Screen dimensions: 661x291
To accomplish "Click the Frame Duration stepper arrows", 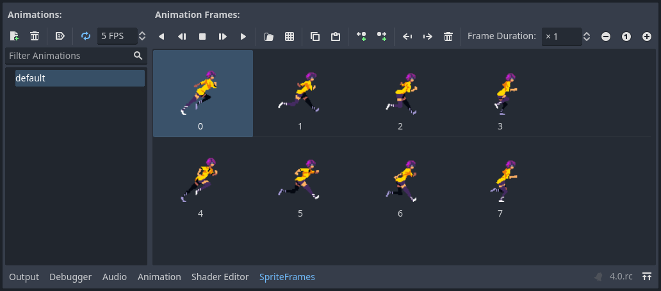I will [x=587, y=37].
